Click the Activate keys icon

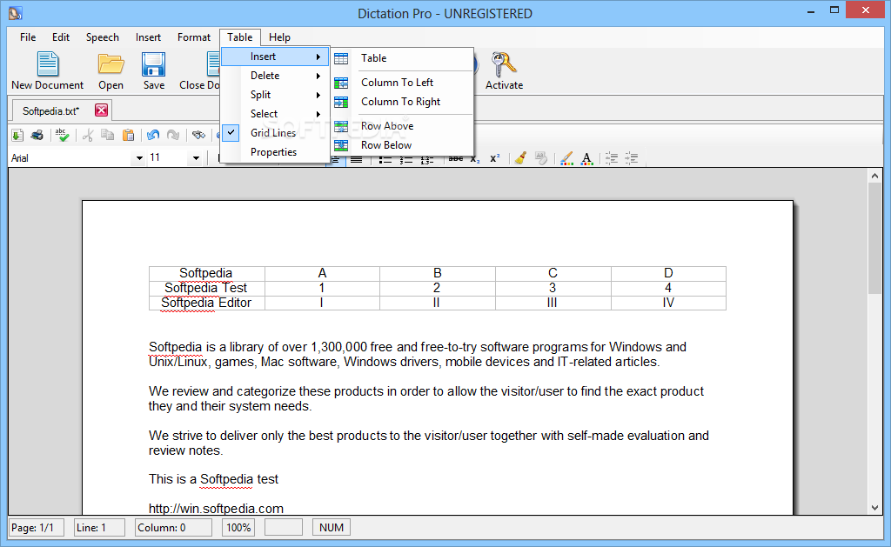pyautogui.click(x=504, y=64)
